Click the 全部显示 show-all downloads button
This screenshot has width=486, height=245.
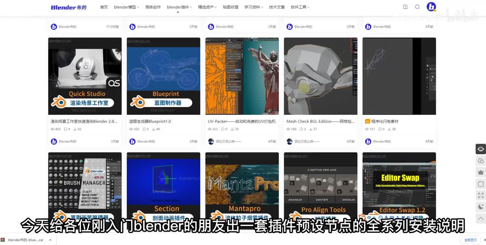(x=470, y=240)
